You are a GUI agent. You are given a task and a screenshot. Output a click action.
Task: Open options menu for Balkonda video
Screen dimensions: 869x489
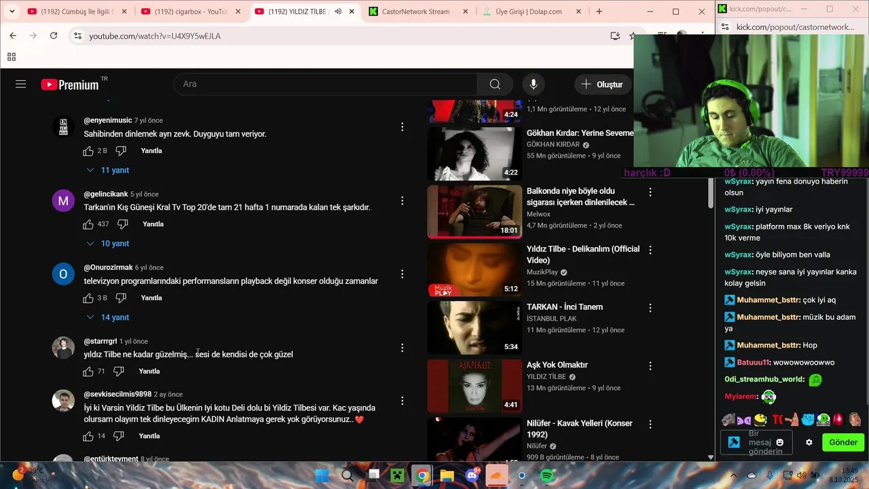(x=650, y=192)
